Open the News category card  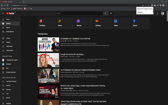(122, 23)
